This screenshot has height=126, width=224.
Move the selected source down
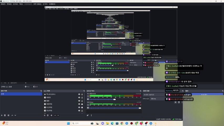[x=58, y=115]
